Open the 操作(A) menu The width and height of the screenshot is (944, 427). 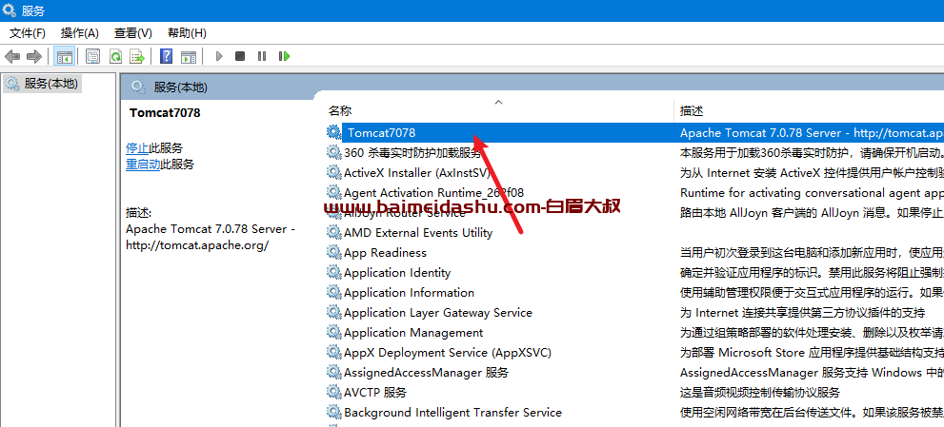point(79,33)
